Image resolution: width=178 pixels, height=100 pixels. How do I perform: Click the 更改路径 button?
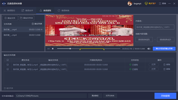(x=95, y=96)
